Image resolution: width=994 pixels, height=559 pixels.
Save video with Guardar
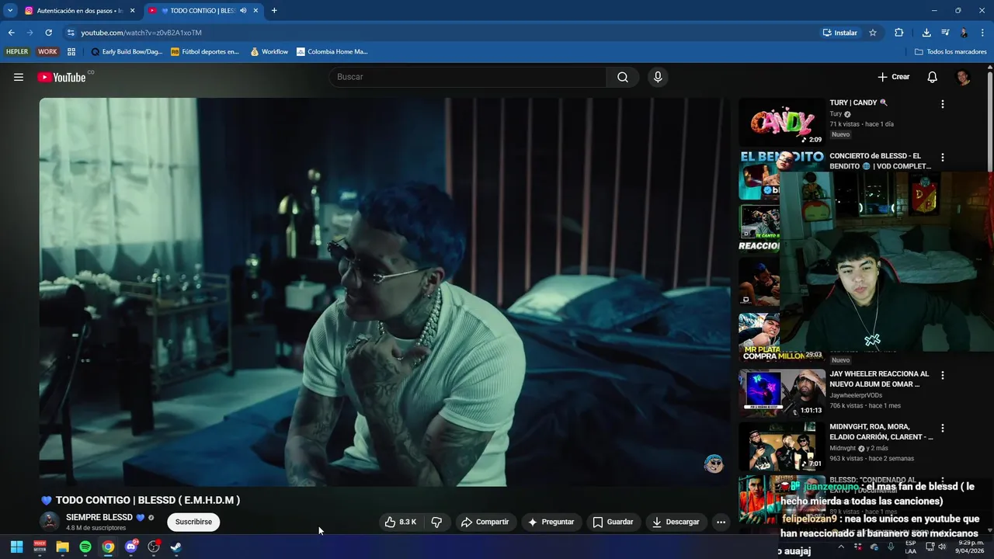click(613, 522)
